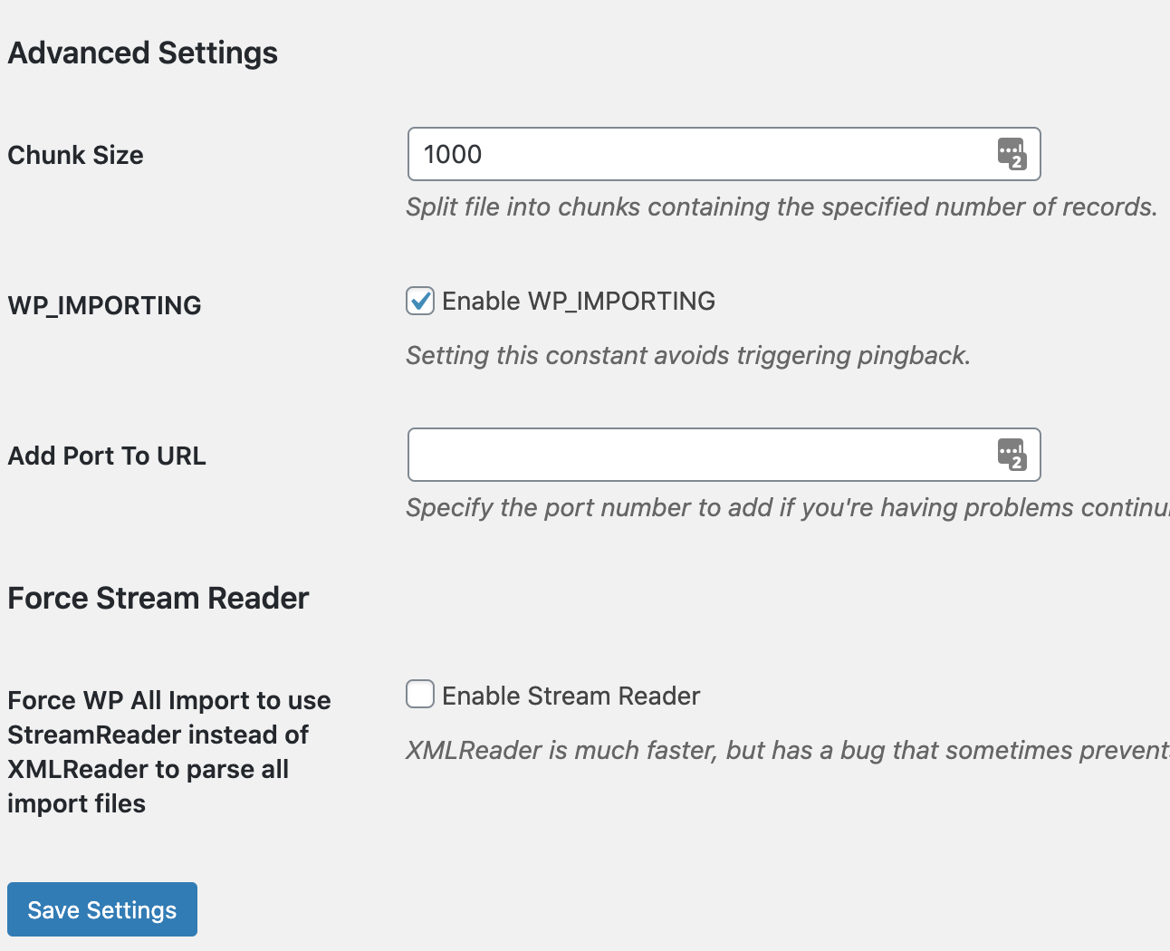Enable the Stream Reader checkbox
Image resolution: width=1170 pixels, height=951 pixels.
pyautogui.click(x=420, y=695)
